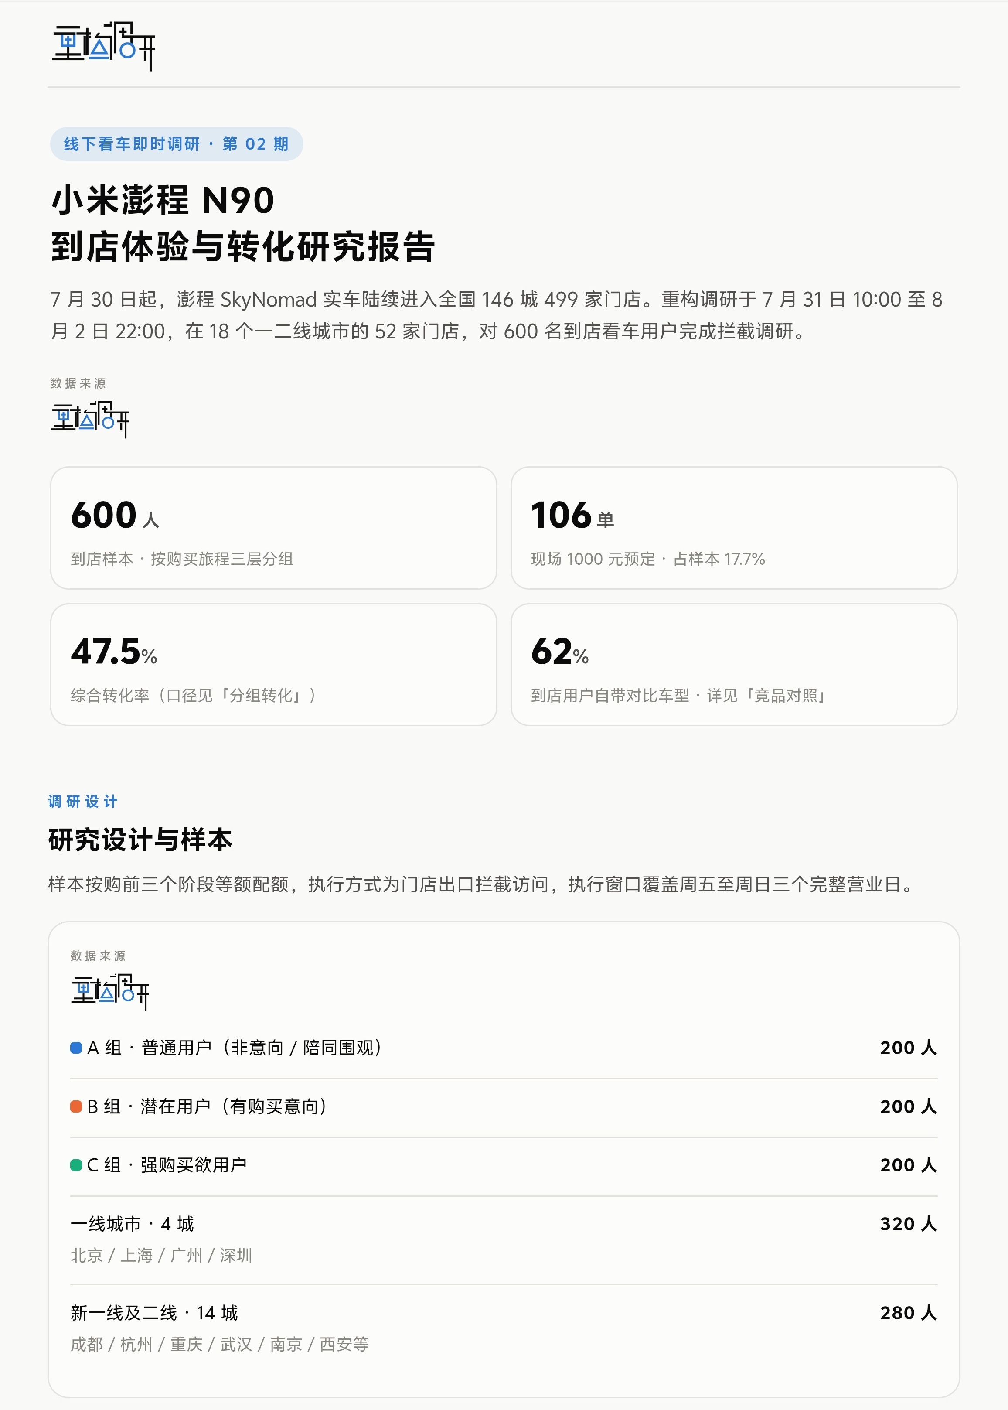
Task: Click the data source logo inside sample card
Action: 110,991
